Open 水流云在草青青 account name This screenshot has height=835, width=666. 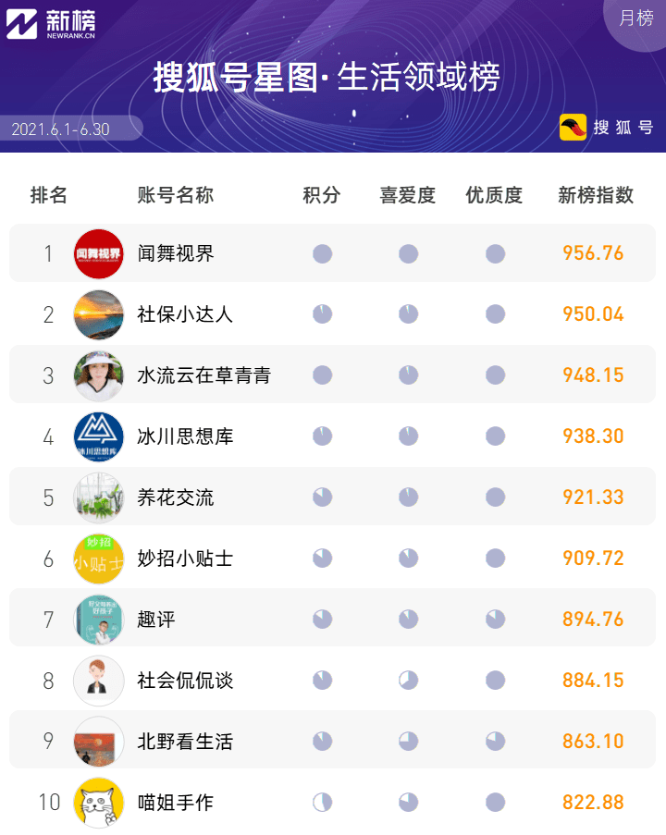[x=204, y=375]
